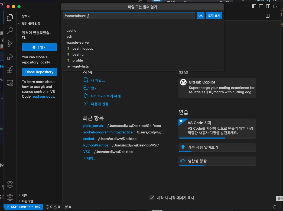The width and height of the screenshot is (283, 211).
Task: Open the 'VS Code 시작' walkthrough
Action: click(x=217, y=129)
